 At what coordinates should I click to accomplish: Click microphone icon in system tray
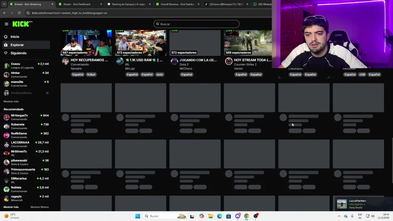352,216
